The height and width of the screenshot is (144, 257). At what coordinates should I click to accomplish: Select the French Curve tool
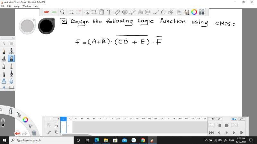point(132,12)
